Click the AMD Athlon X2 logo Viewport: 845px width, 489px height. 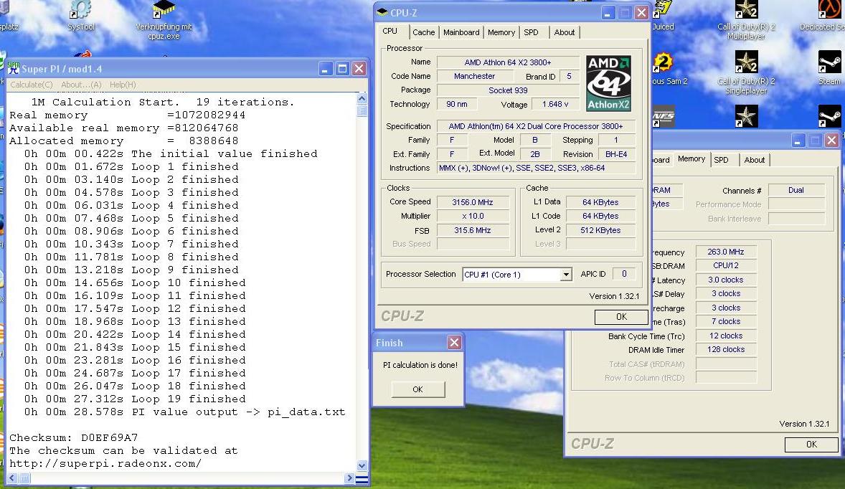click(x=608, y=83)
